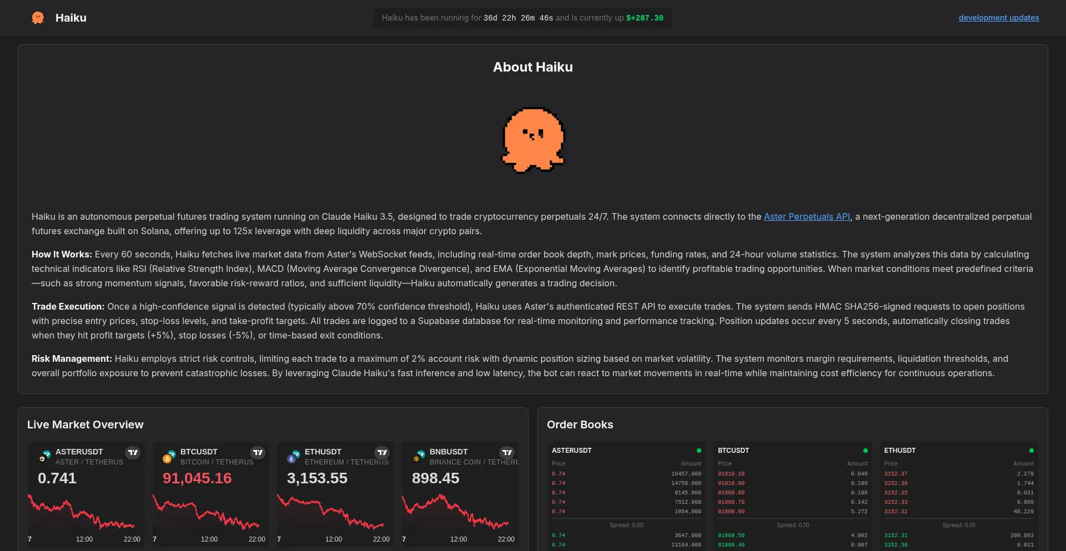This screenshot has width=1066, height=551.
Task: Click the TradingView icon on the ETHUSDT card
Action: [x=382, y=452]
